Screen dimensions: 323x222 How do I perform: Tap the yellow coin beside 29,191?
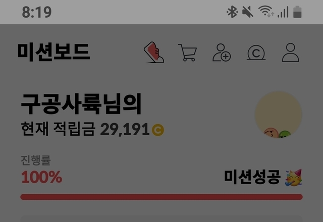point(158,130)
